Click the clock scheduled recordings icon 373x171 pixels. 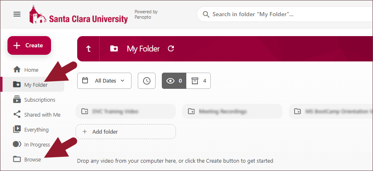(146, 81)
